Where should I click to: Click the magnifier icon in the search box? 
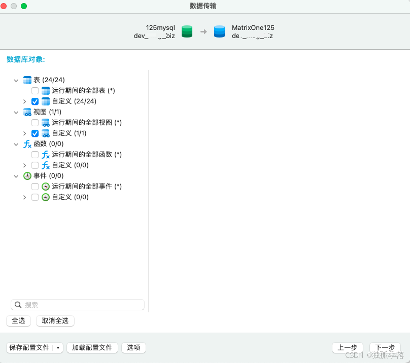click(x=19, y=304)
